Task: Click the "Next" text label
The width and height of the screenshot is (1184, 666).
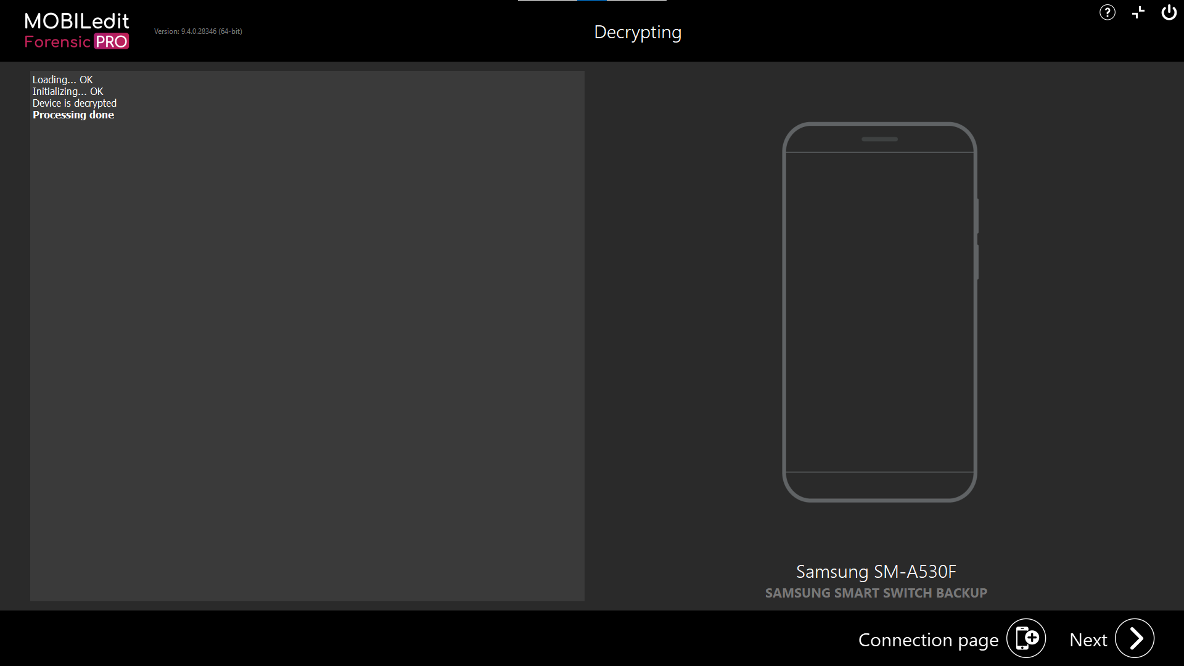Action: 1088,640
